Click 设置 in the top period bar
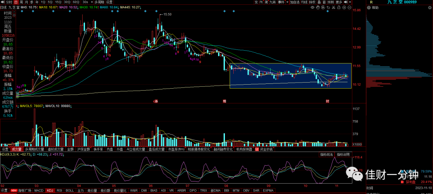The width and height of the screenshot is (433, 194). tap(109, 2)
